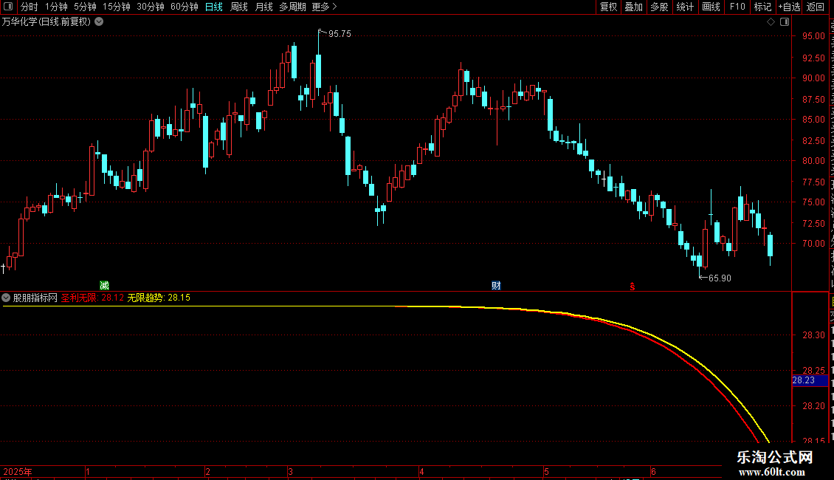This screenshot has height=480, width=834.
Task: Expand the 更多 period options
Action: 325,7
